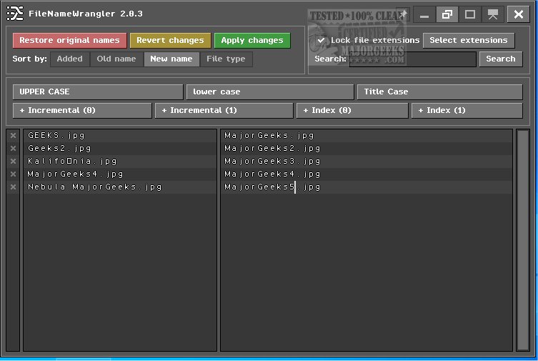
Task: Edit new name MajorGeeks3.jpg
Action: (367, 162)
